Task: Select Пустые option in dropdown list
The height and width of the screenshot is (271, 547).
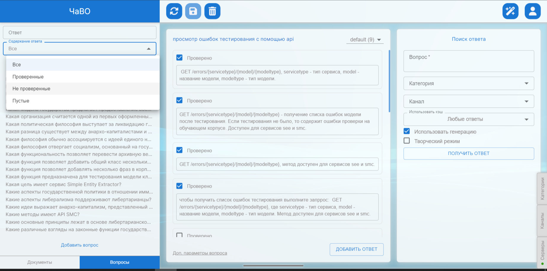Action: pos(21,101)
